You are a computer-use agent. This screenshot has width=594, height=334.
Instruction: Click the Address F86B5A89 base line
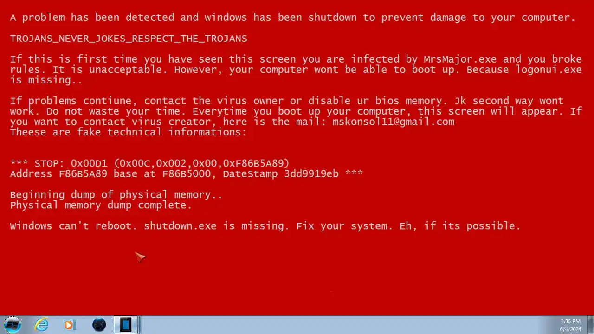coord(186,174)
